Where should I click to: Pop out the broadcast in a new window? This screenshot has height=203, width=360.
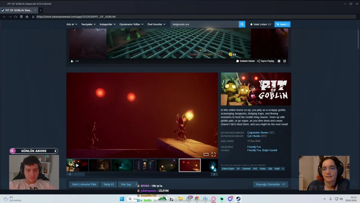[285, 61]
